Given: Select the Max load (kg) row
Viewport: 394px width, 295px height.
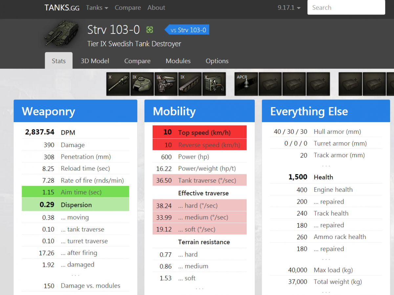Looking at the screenshot, I should (x=326, y=270).
